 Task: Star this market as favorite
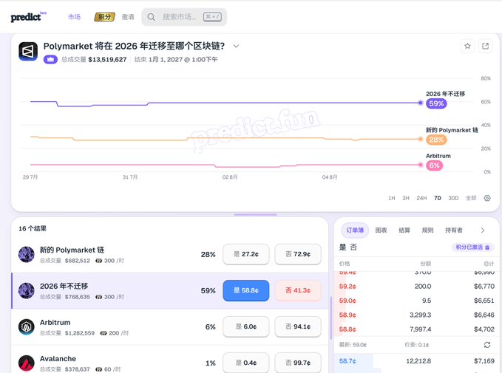tap(467, 46)
